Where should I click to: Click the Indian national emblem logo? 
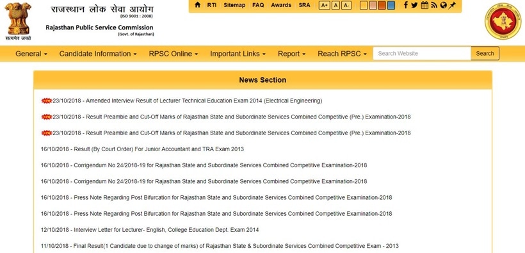coord(18,21)
